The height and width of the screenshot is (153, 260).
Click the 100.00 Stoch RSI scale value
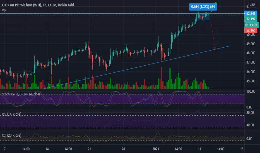point(251,92)
